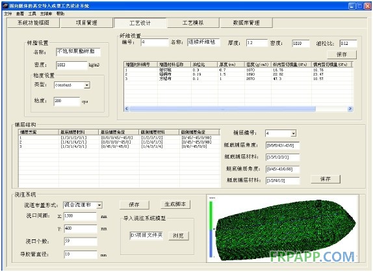Viewport: 373px width, 272px height.
Task: Click the 浏览 button
Action: pyautogui.click(x=179, y=236)
